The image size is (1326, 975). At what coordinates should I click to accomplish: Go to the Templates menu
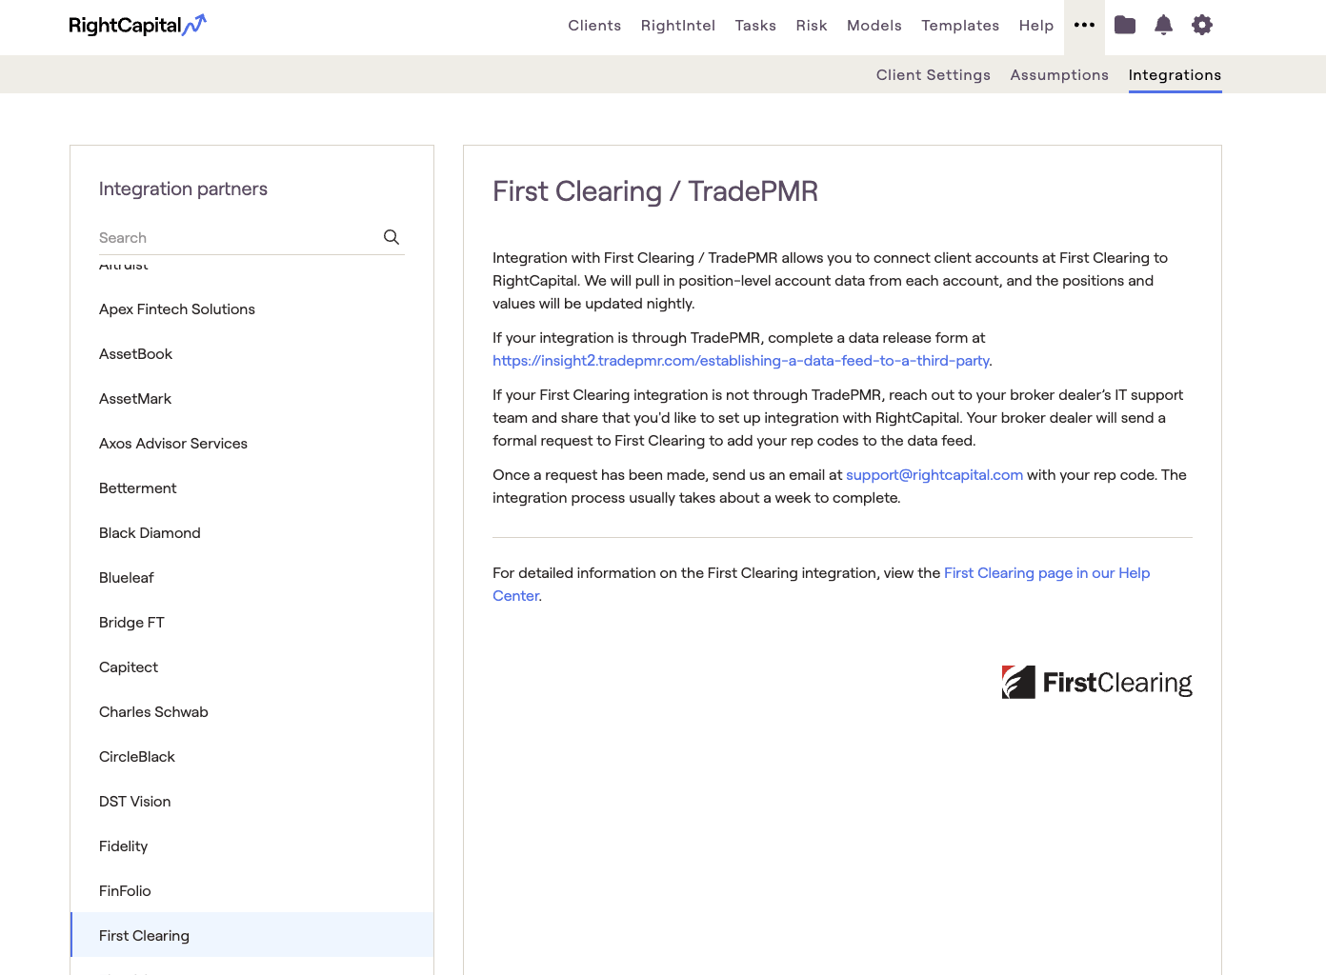coord(959,26)
